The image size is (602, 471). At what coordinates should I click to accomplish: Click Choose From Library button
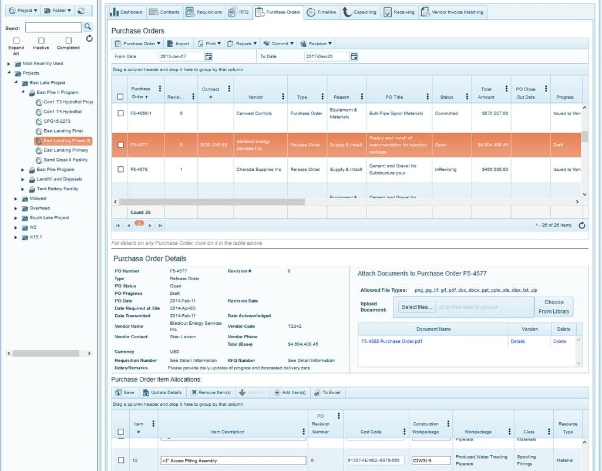pos(554,307)
